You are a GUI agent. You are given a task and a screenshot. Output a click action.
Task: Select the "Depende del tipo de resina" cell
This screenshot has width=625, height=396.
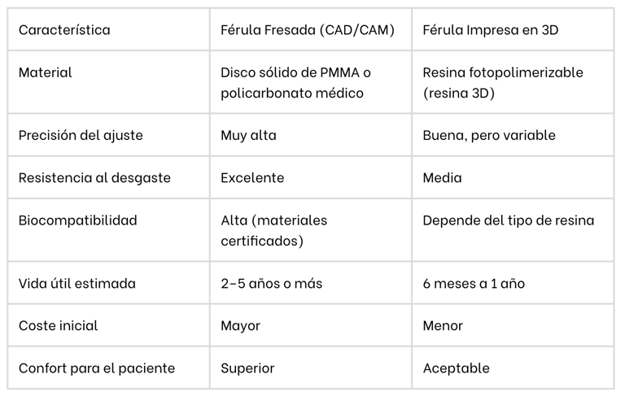coord(509,220)
